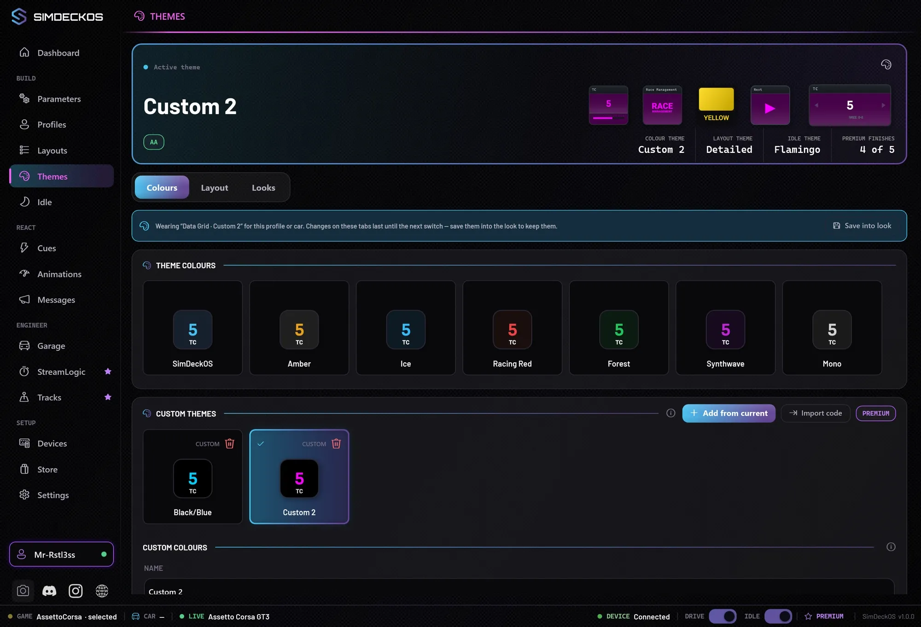The height and width of the screenshot is (627, 921).
Task: Open the Dashboard page
Action: (x=61, y=52)
